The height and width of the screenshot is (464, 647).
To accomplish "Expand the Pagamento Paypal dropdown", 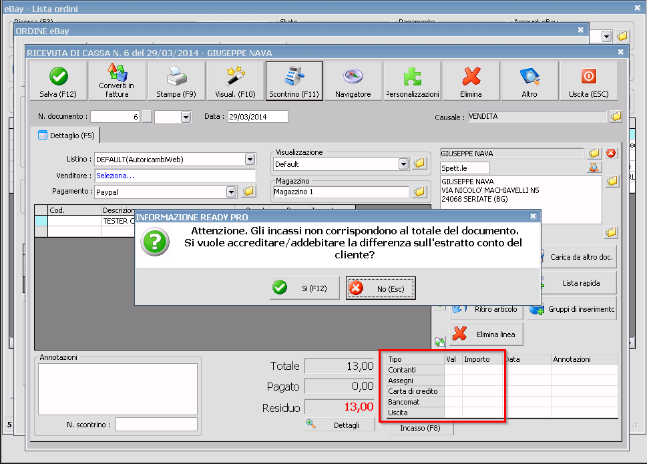I will click(x=231, y=192).
